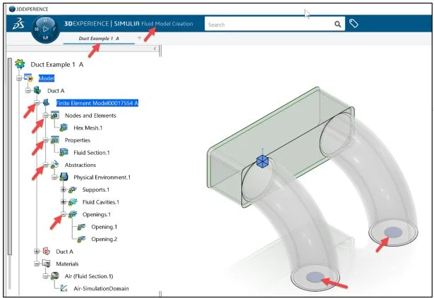Expand the red Duct A node
Viewport: 434px width, 298px height.
pos(37,251)
